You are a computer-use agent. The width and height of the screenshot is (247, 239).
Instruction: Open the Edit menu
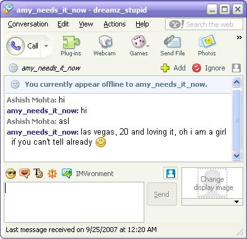pos(63,24)
